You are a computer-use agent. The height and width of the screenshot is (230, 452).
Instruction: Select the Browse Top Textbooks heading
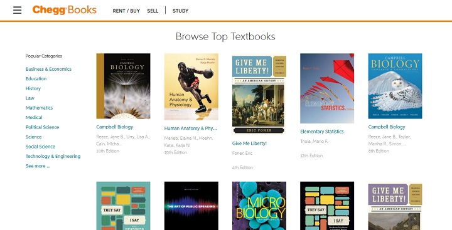pyautogui.click(x=225, y=36)
